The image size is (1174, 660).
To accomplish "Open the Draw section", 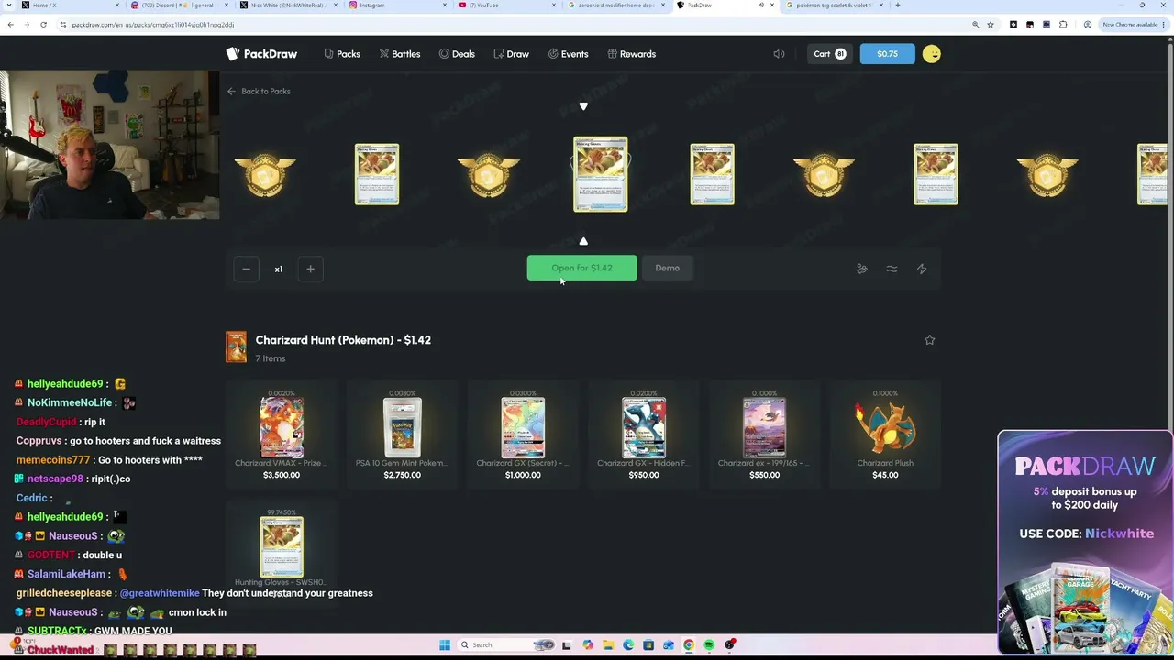I will [511, 54].
